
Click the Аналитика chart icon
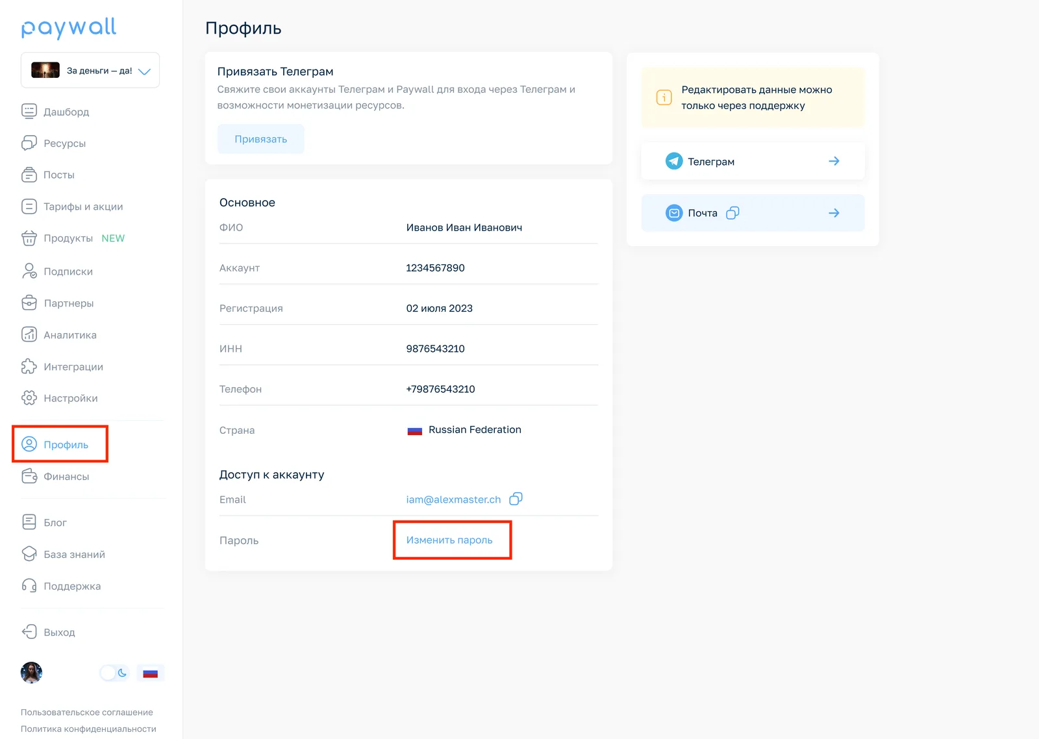(x=29, y=334)
